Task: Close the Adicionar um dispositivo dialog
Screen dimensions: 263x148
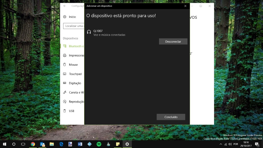Action: (185, 6)
